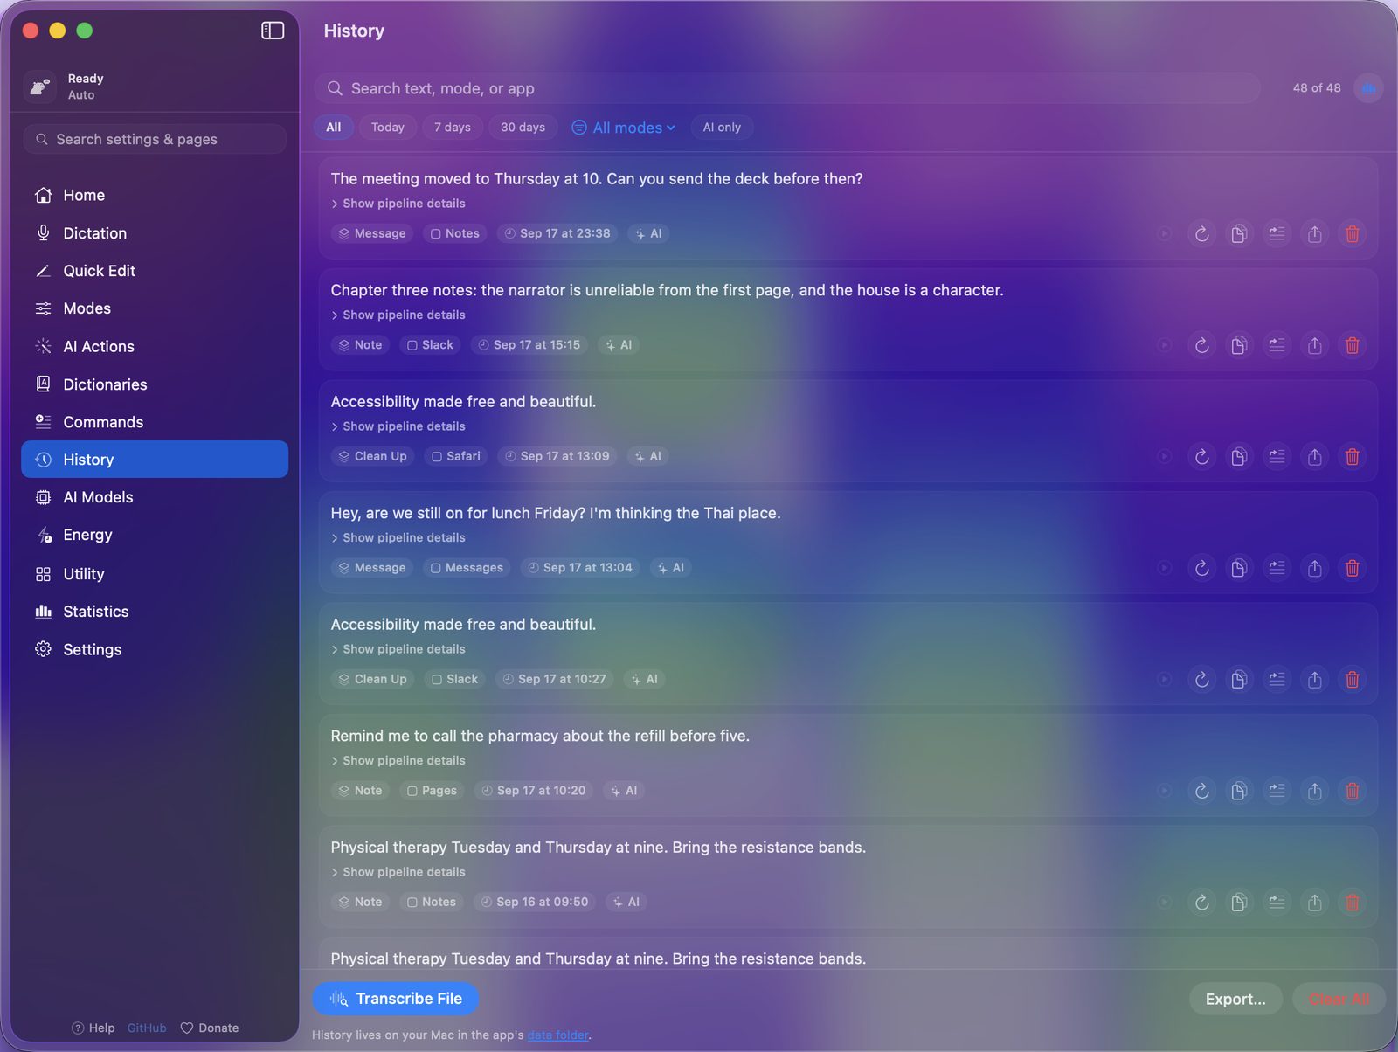The image size is (1398, 1052).
Task: Reprocess the 'Chapter three notes' entry
Action: tap(1201, 345)
